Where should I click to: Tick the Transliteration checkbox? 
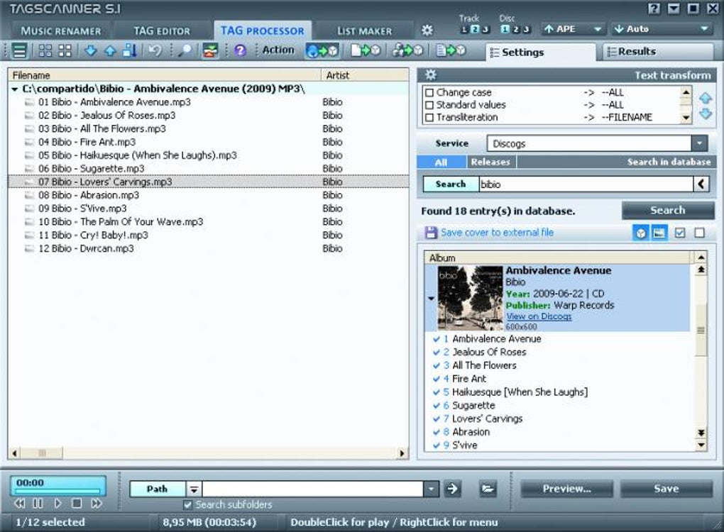point(429,118)
